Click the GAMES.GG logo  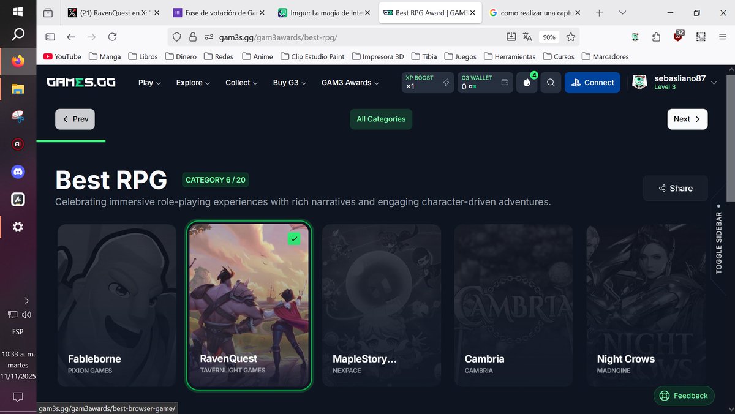[x=81, y=83]
